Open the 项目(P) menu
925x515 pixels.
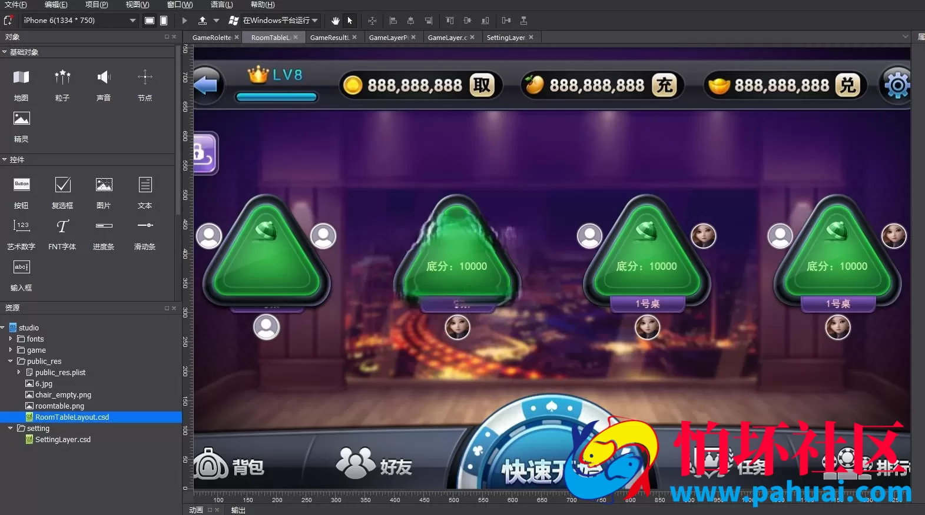[97, 4]
